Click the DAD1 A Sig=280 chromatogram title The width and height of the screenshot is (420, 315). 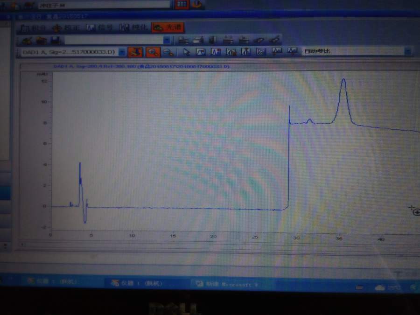[x=141, y=66]
